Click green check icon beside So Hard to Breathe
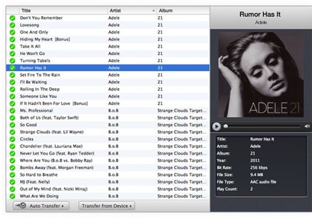312x218 pixels. (12, 175)
